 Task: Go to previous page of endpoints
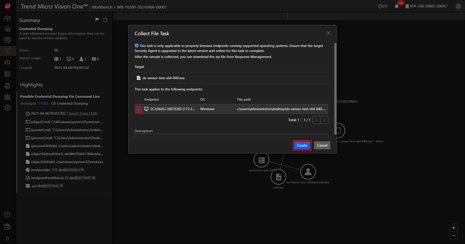(x=317, y=120)
